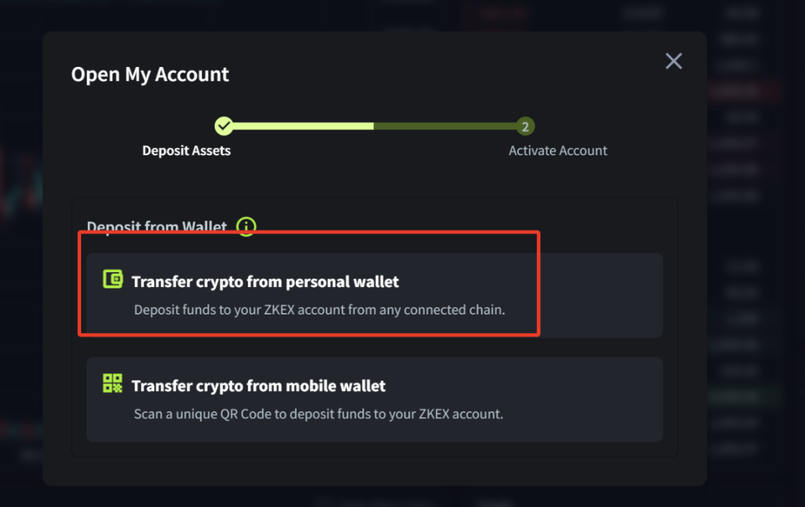This screenshot has height=507, width=805.
Task: Click the Open My Account title
Action: click(150, 74)
